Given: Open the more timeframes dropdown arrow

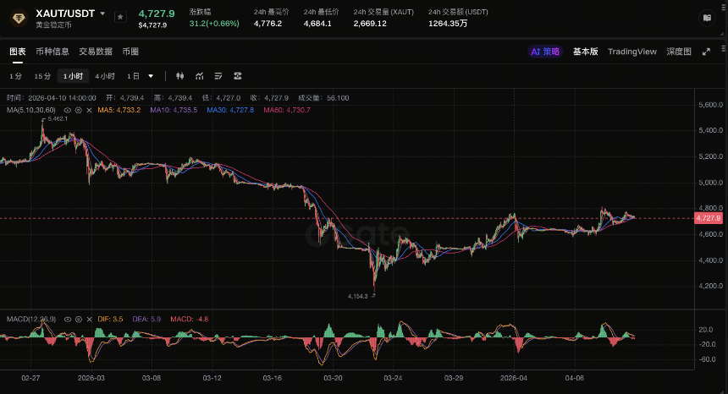Looking at the screenshot, I should pyautogui.click(x=151, y=76).
